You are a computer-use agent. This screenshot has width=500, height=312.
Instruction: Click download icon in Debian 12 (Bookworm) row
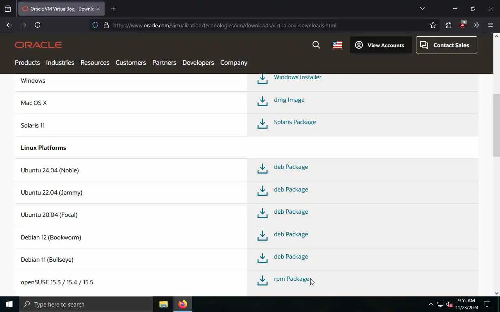pos(262,236)
